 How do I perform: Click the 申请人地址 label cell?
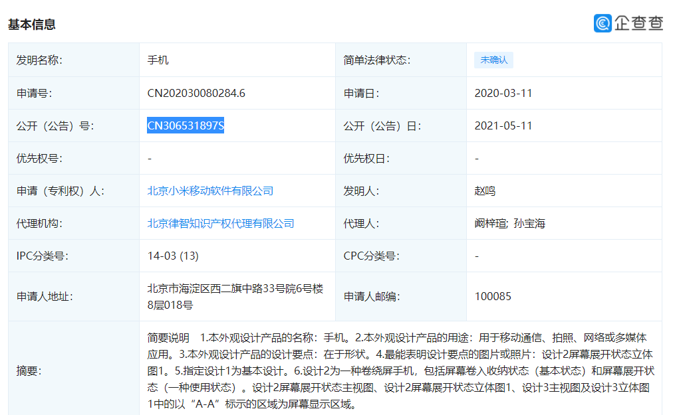(74, 296)
